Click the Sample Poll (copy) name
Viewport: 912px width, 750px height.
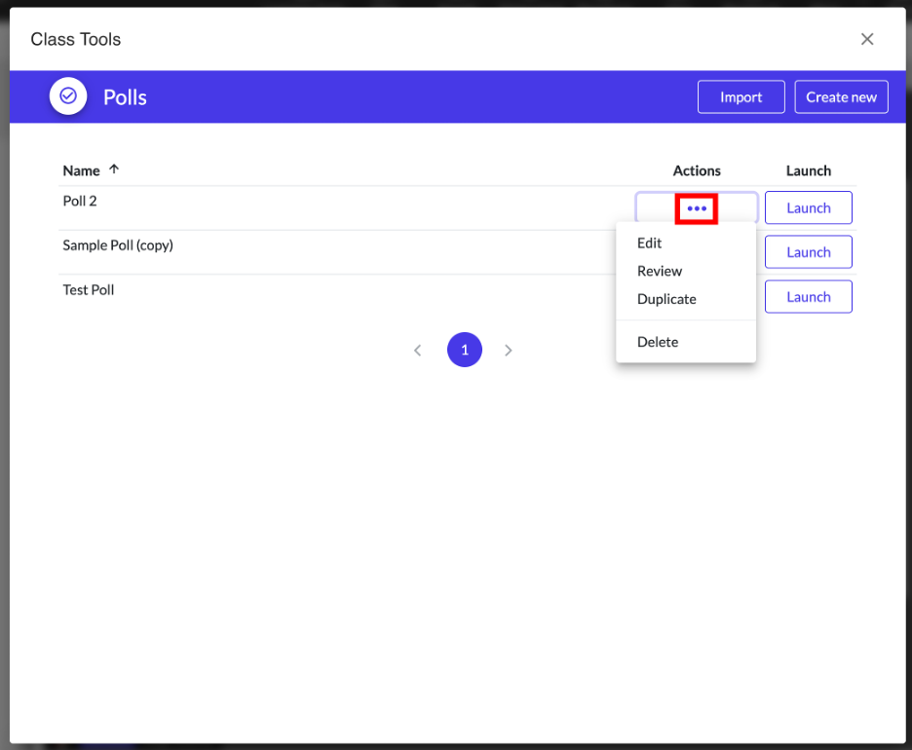pos(118,245)
